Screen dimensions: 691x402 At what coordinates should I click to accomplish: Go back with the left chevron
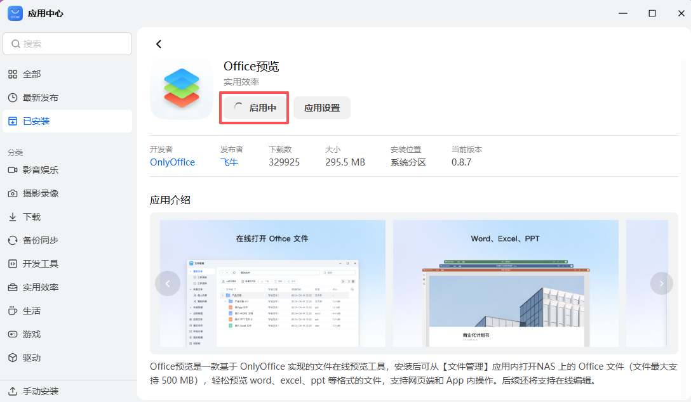tap(159, 44)
